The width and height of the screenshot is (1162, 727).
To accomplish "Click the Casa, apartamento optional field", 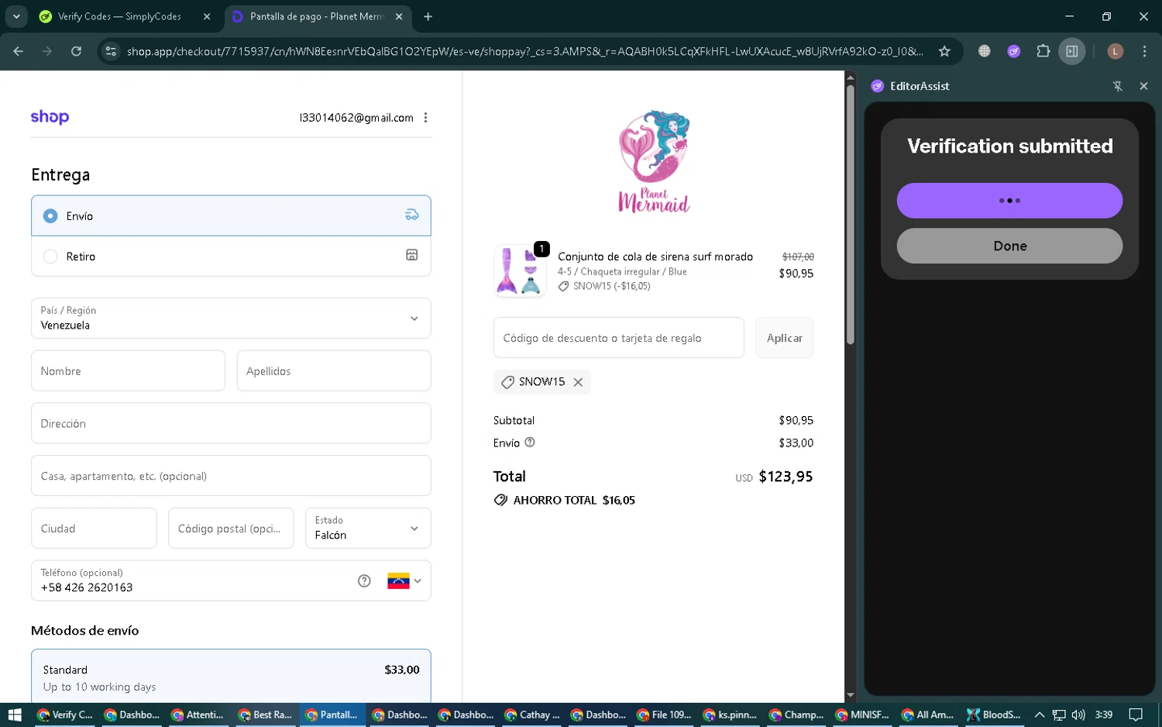I will click(x=231, y=476).
